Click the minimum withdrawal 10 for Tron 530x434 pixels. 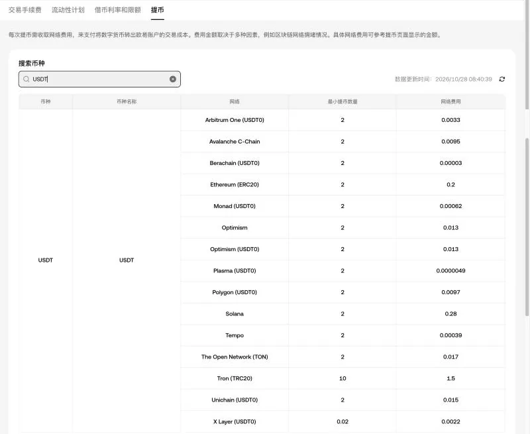(343, 378)
